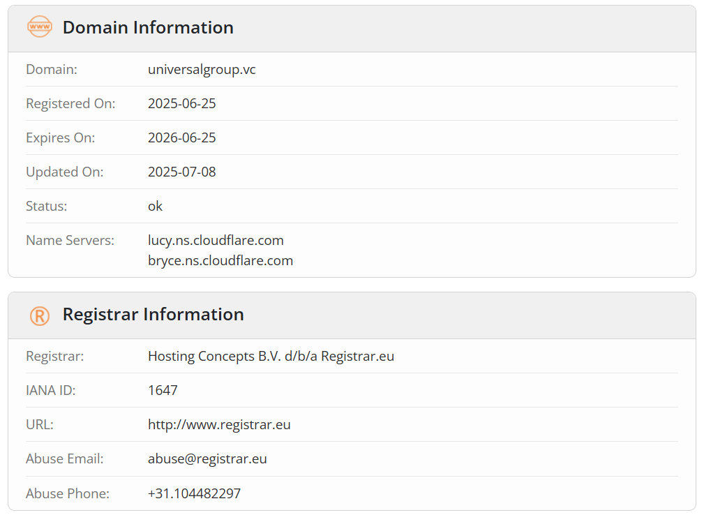Viewport: 704px width, 515px height.
Task: Click the IANA ID value 1647
Action: point(163,390)
